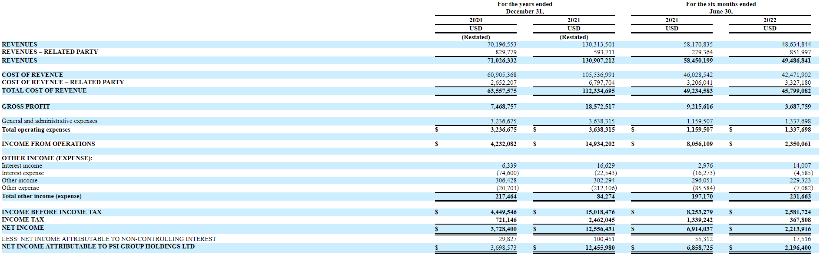Select the INCOME FROM OPERATIONS label
Screen dimensions: 820x258
[48, 144]
